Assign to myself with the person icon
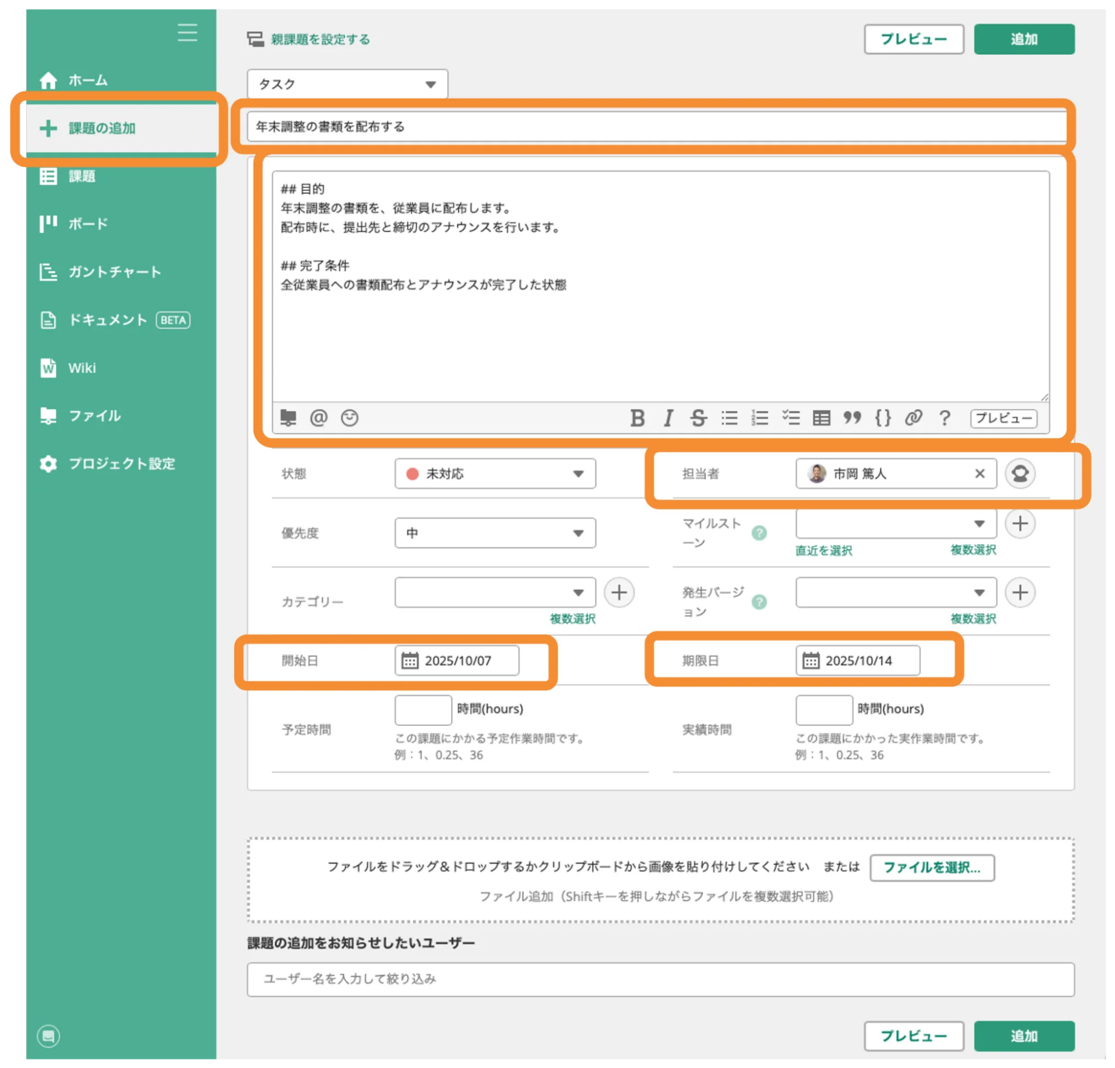Screen dimensions: 1115x1068 [1020, 473]
